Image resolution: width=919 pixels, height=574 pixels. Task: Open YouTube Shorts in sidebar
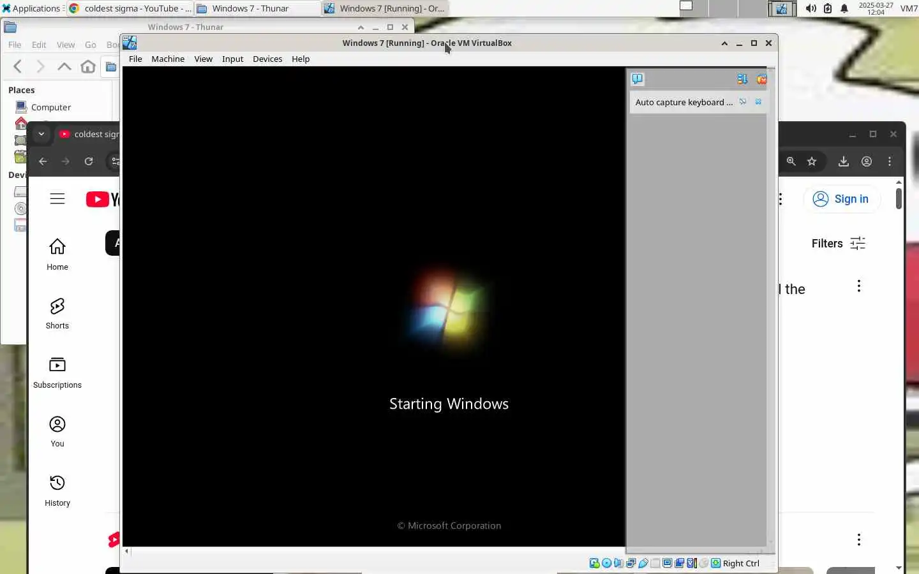(57, 313)
